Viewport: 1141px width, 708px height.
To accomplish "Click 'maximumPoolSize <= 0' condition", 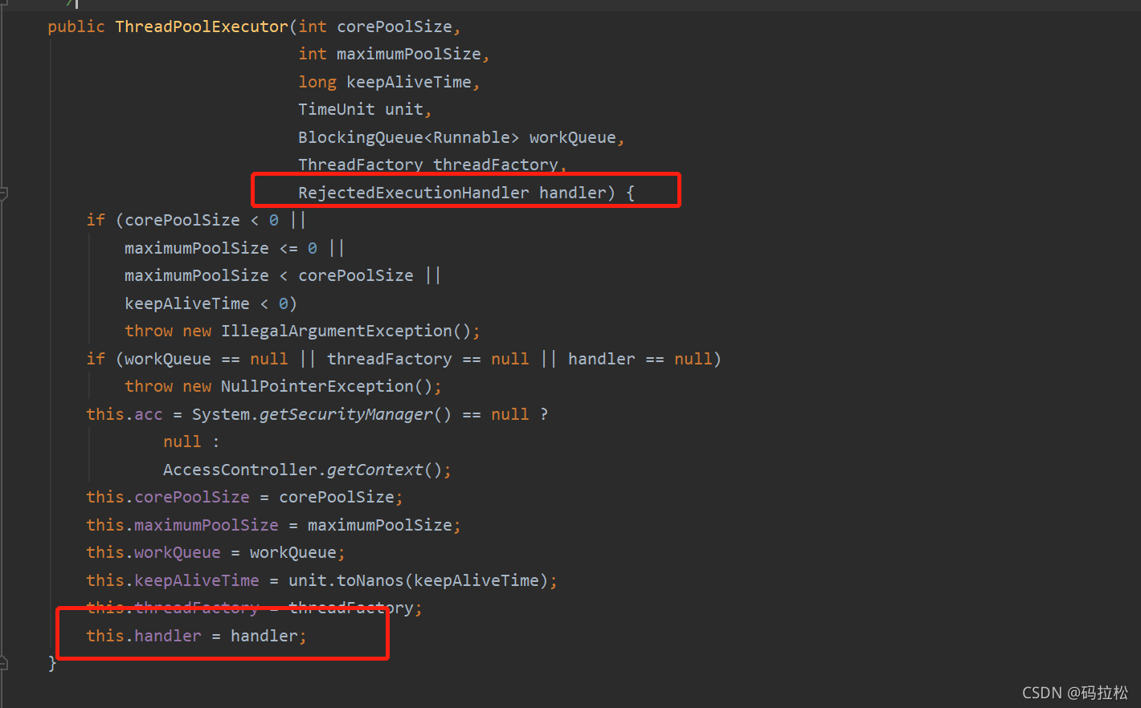I will [x=221, y=248].
